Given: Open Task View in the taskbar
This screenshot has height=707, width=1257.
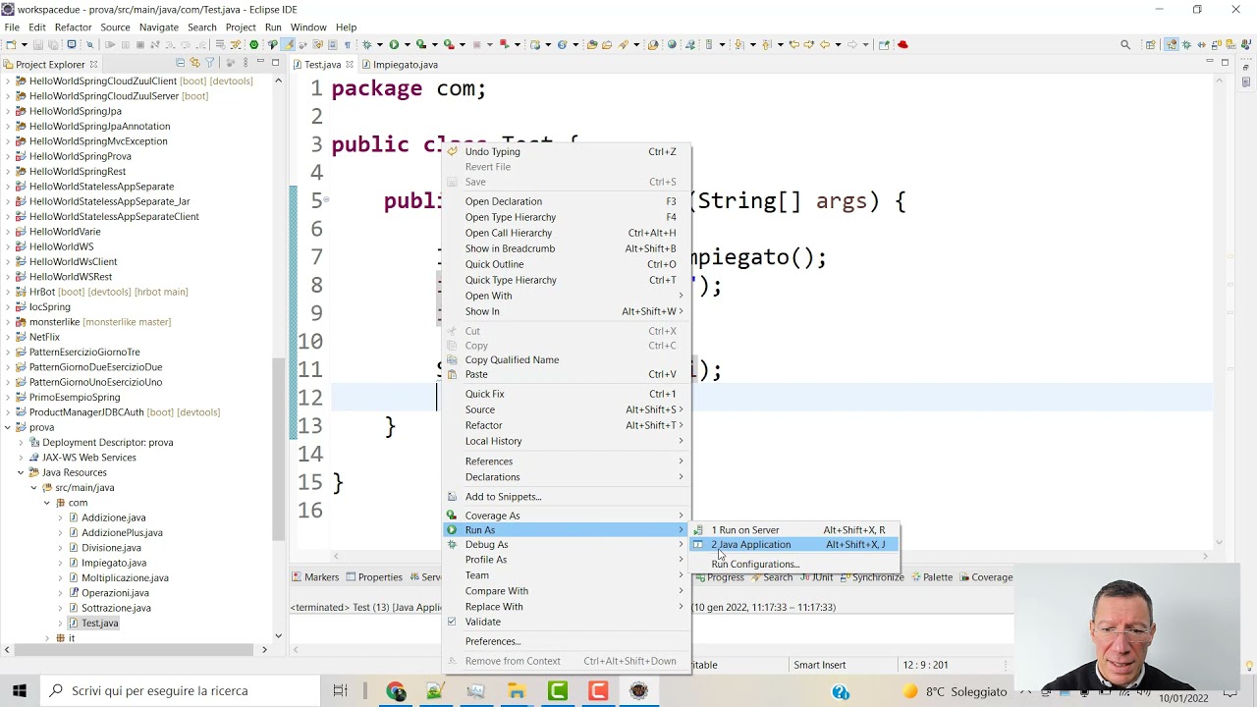Looking at the screenshot, I should (340, 691).
